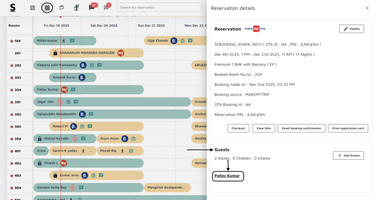The image size is (376, 200).
Task: Open the calendar view icon
Action: point(47,8)
